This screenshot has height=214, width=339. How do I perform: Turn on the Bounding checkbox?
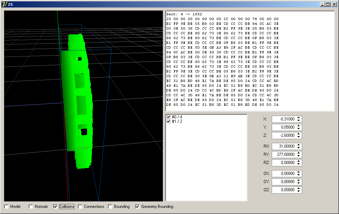(110, 207)
